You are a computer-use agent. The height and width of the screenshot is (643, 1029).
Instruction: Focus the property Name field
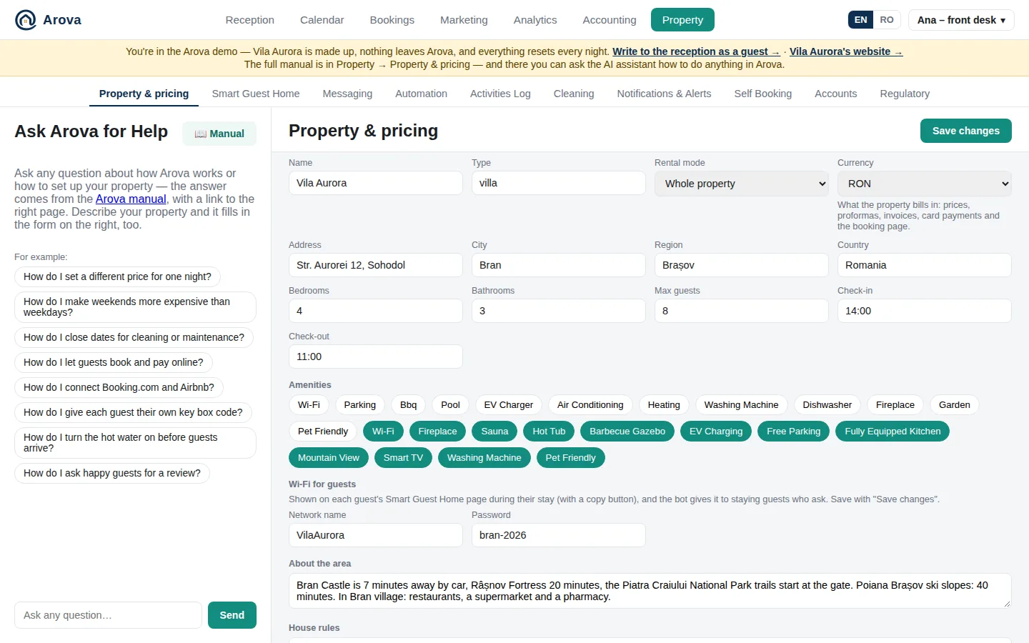coord(376,183)
